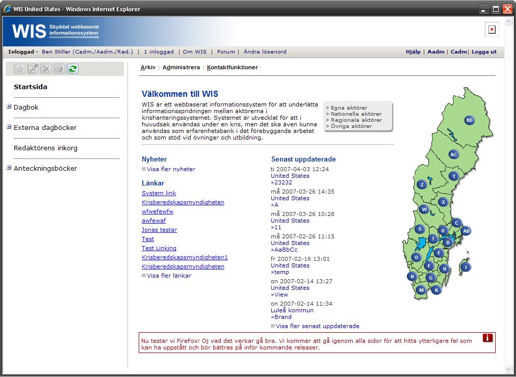Open the Aadm link
The height and width of the screenshot is (377, 516).
point(436,51)
